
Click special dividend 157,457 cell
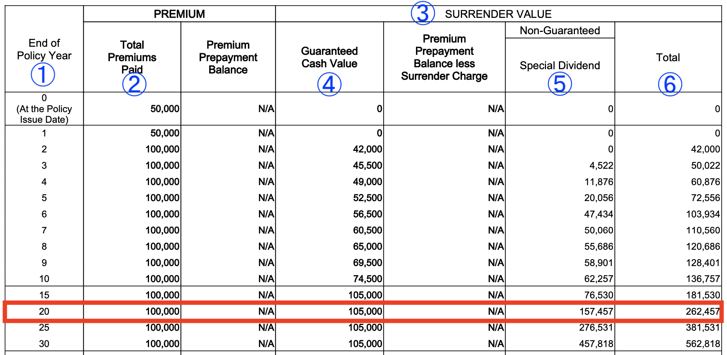coord(596,311)
